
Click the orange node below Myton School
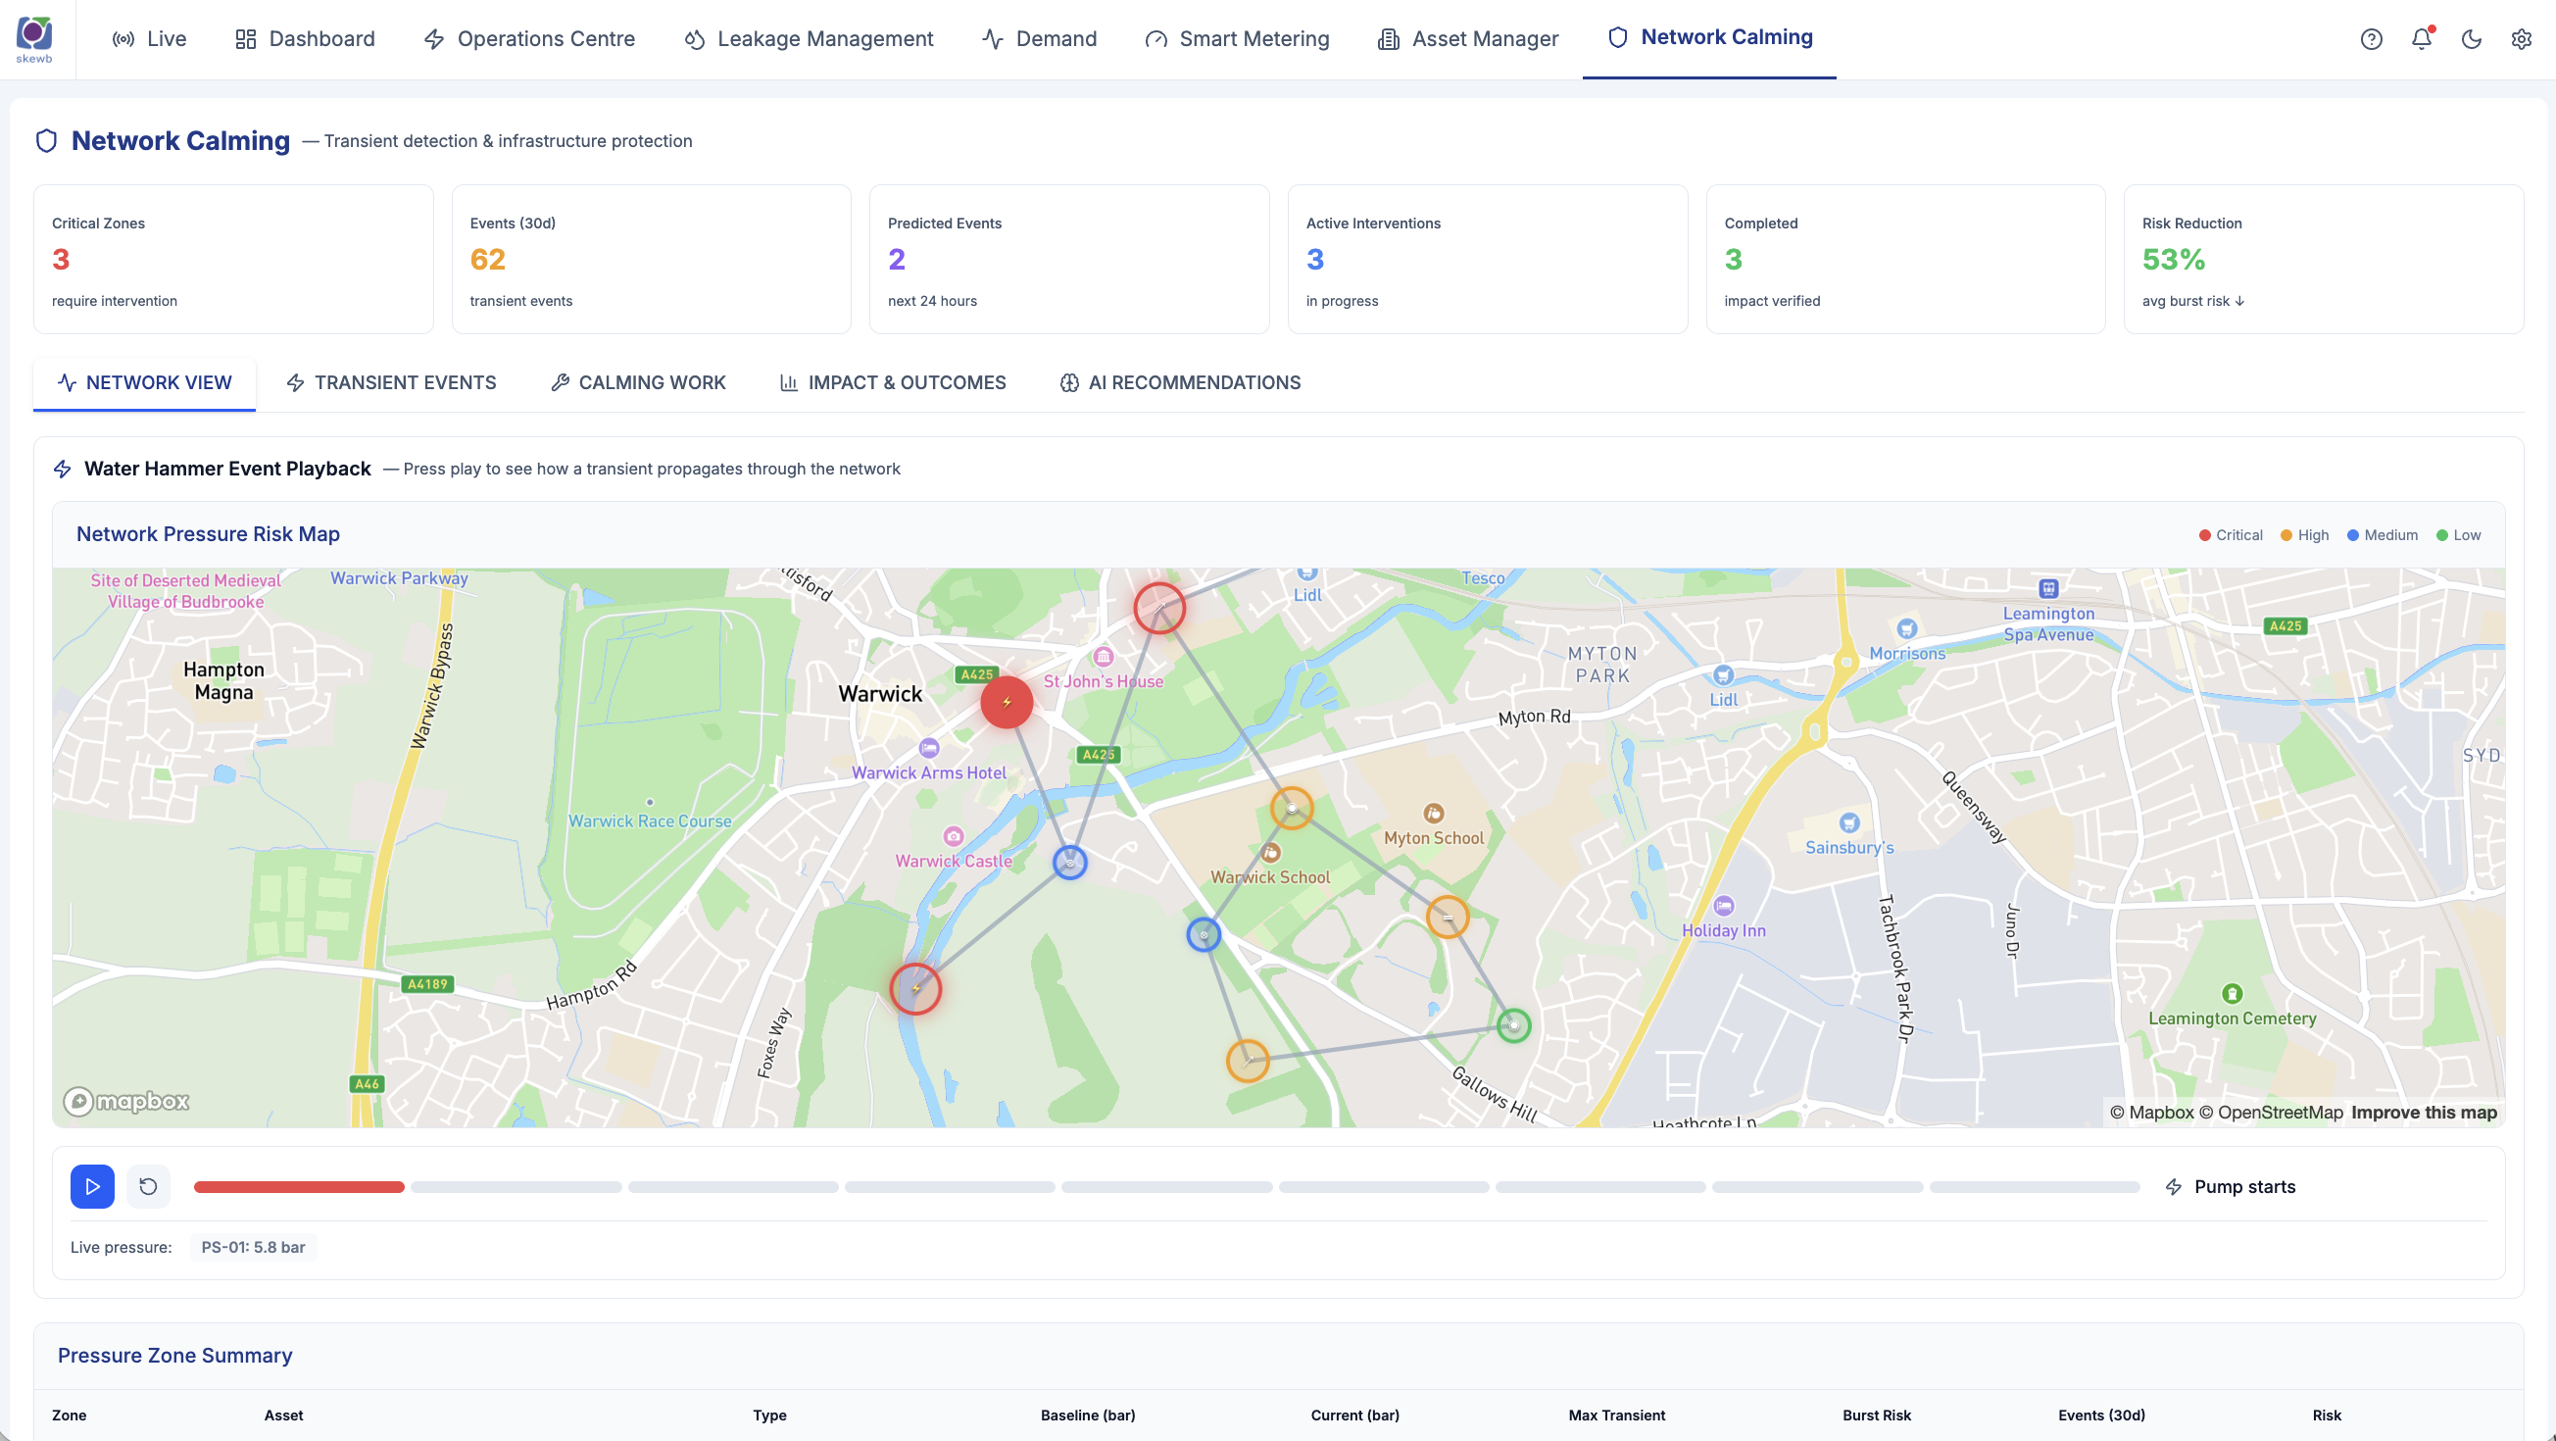pyautogui.click(x=1447, y=917)
